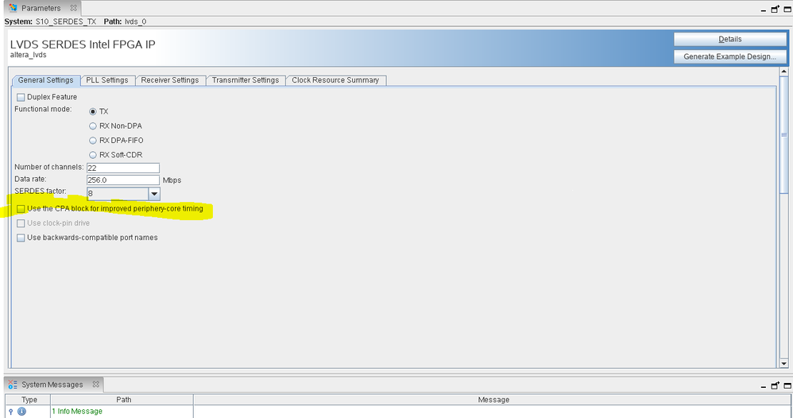Expand the 1 Info Message tree row

pos(10,412)
